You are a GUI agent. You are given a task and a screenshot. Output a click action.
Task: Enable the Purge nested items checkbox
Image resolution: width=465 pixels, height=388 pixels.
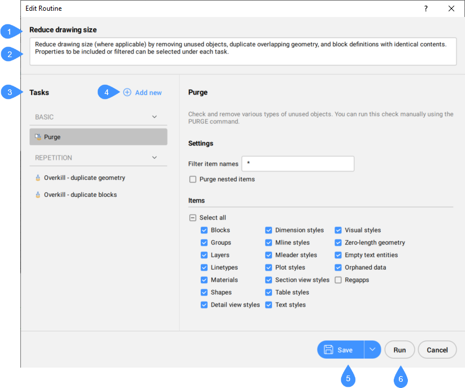tap(193, 179)
